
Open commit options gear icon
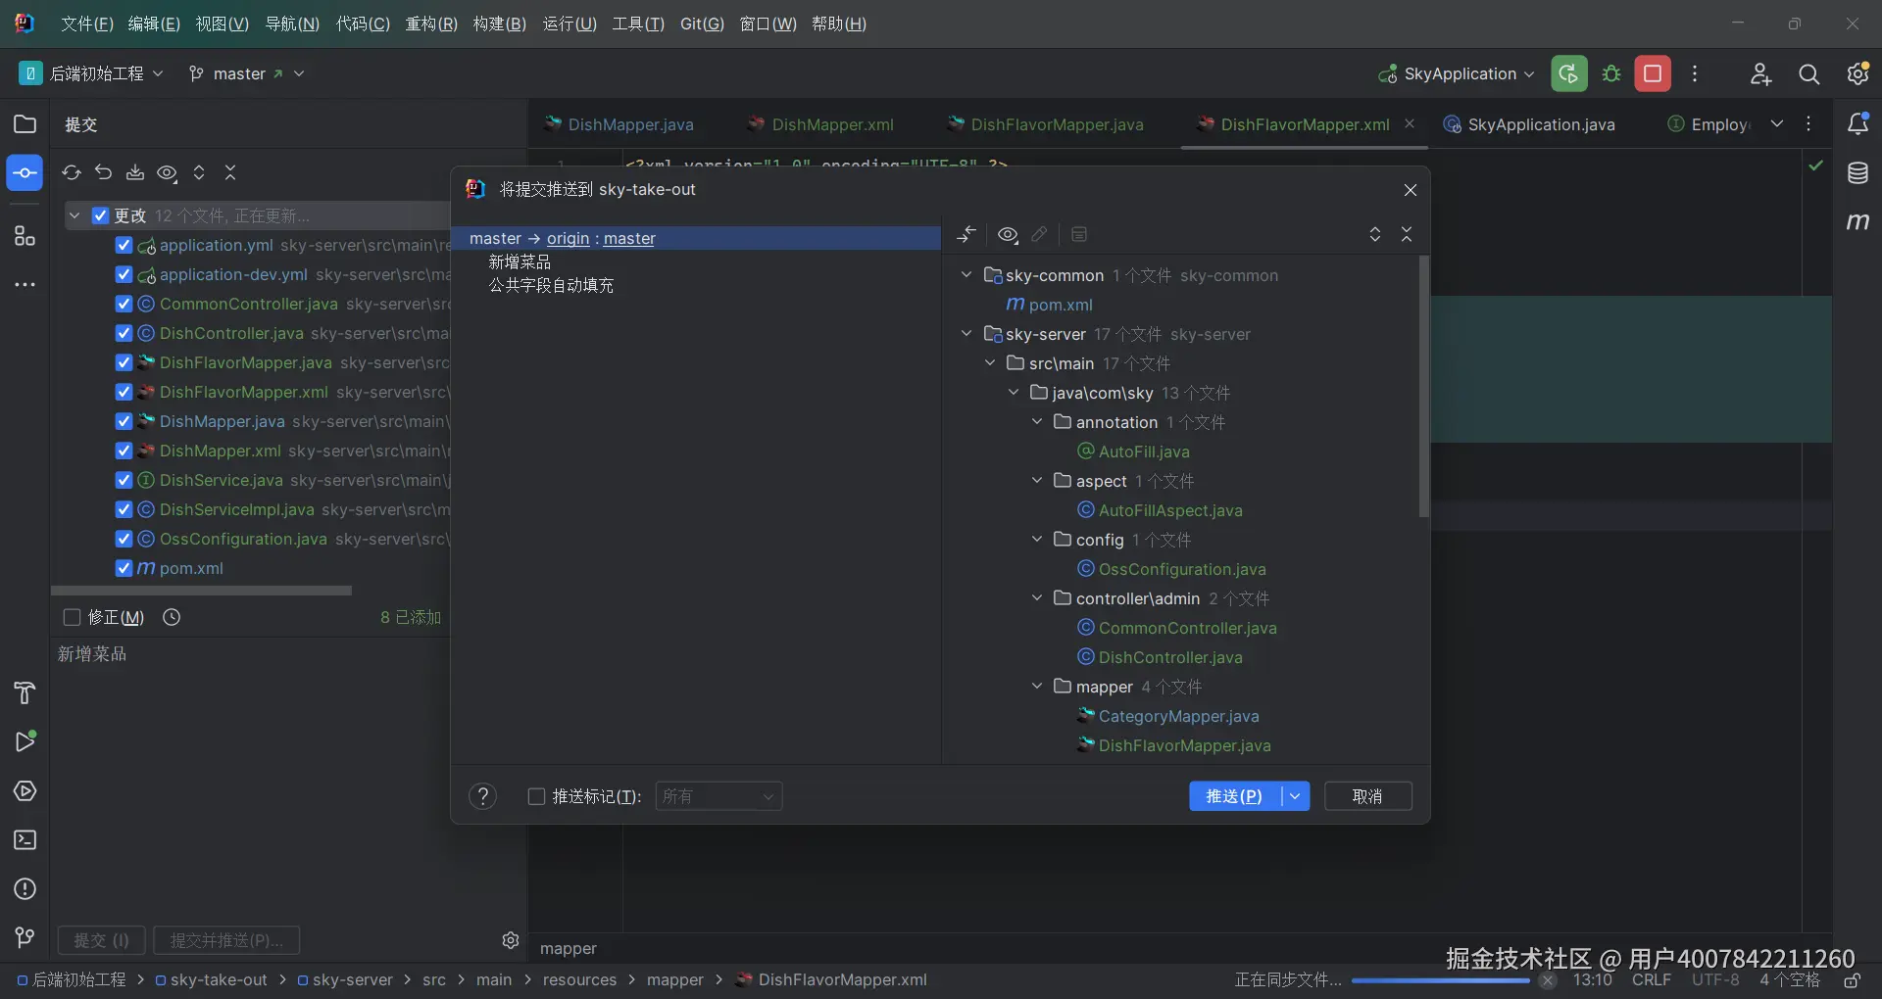coord(511,940)
